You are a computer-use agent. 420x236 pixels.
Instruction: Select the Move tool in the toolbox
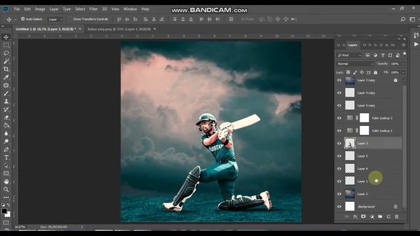coord(6,37)
